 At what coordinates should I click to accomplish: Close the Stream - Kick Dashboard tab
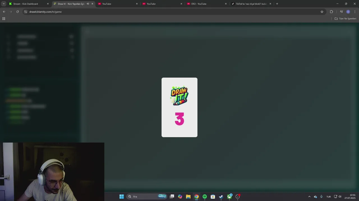[x=48, y=4]
